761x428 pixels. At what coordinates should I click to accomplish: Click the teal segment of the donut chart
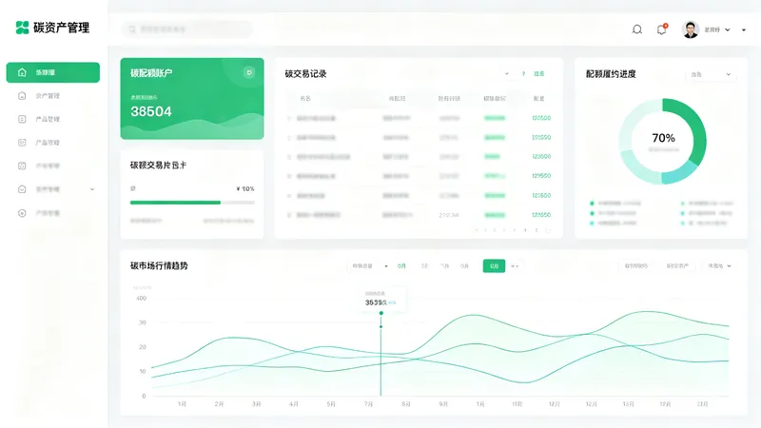(680, 173)
